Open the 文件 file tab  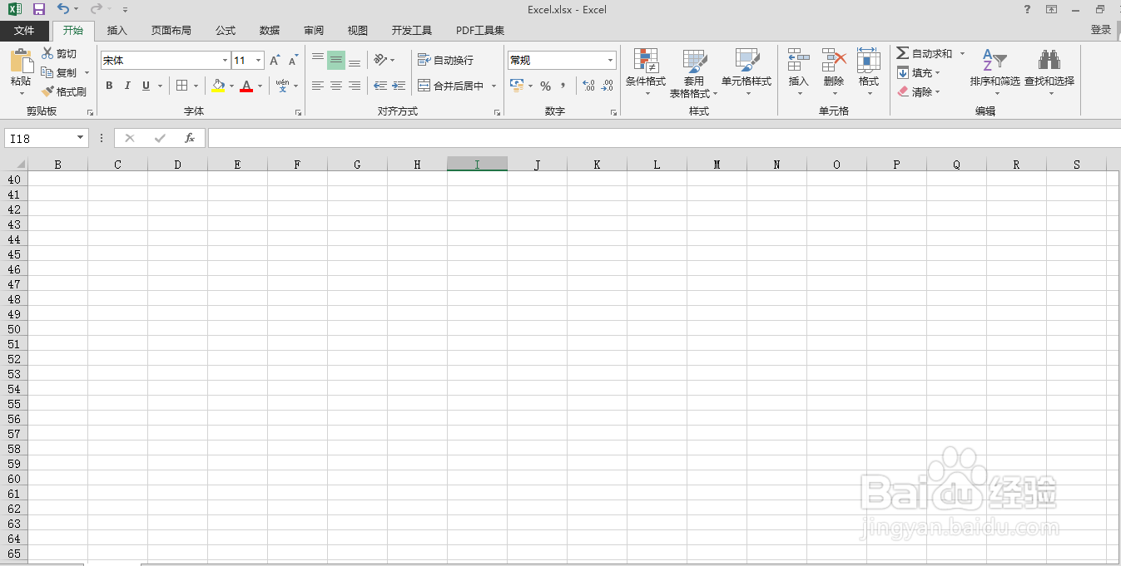pyautogui.click(x=25, y=31)
